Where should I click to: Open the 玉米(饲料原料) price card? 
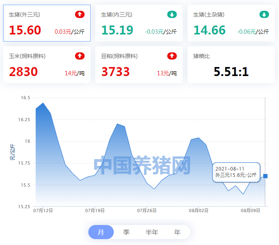tap(47, 65)
